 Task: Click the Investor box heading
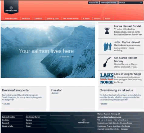click(x=56, y=90)
